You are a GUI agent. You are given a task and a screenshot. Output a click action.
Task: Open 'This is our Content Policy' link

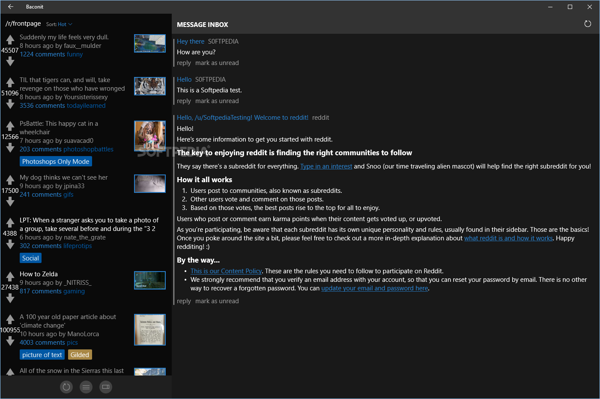tap(226, 271)
